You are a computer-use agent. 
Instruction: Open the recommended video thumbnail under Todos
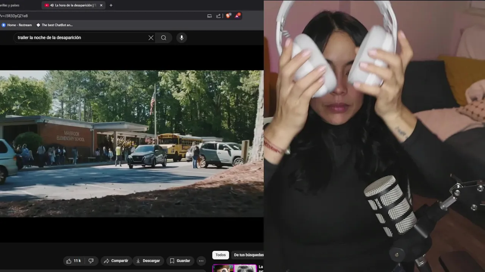[x=235, y=268]
